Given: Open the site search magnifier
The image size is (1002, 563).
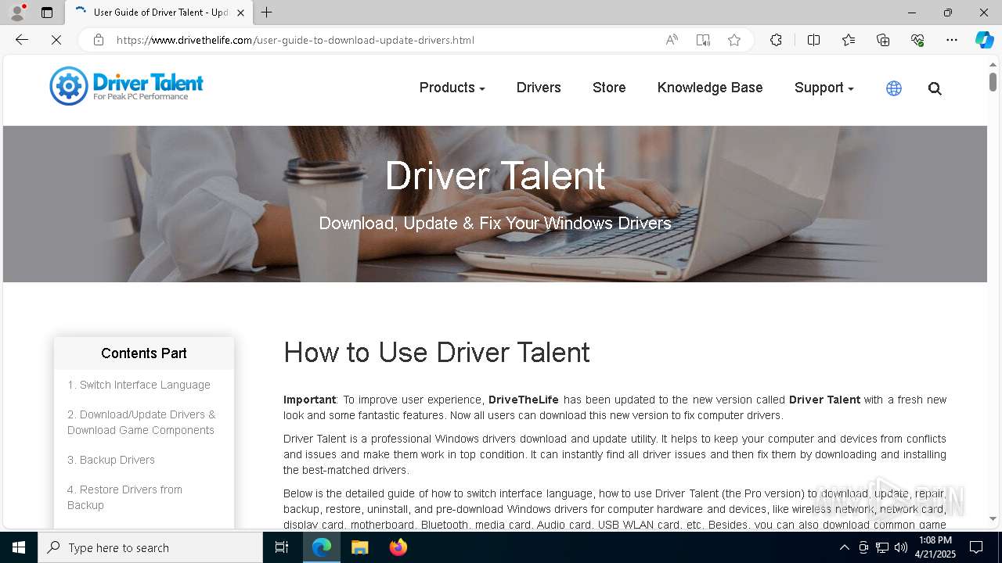Looking at the screenshot, I should pos(935,88).
